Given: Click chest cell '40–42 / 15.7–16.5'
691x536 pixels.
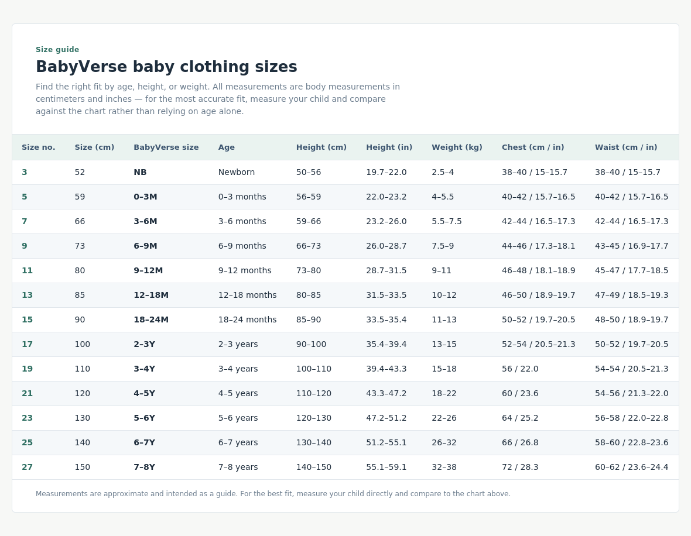Looking at the screenshot, I should pos(539,197).
